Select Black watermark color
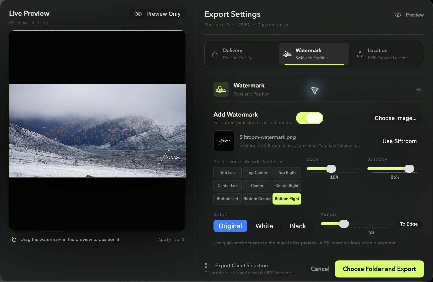The width and height of the screenshot is (433, 282). [x=298, y=226]
